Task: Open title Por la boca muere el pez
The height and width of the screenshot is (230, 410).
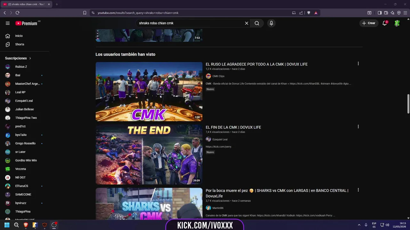Action: (x=277, y=193)
